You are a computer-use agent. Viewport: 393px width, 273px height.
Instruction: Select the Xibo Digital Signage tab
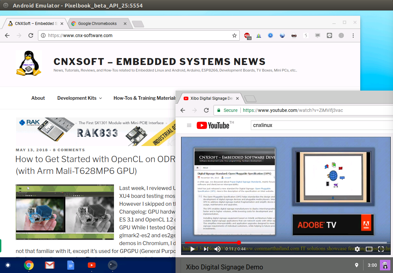tap(210, 98)
